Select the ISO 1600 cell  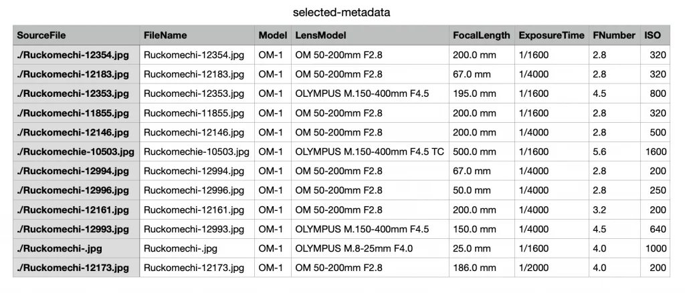point(656,152)
